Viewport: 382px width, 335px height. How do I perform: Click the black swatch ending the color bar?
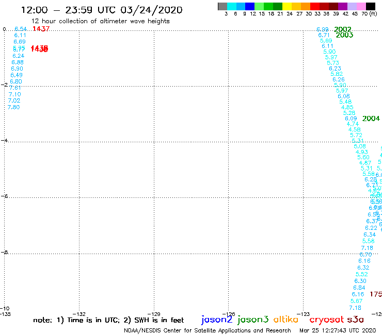(370, 6)
